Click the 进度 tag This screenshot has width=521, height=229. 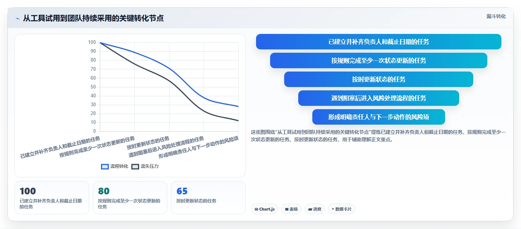(315, 209)
